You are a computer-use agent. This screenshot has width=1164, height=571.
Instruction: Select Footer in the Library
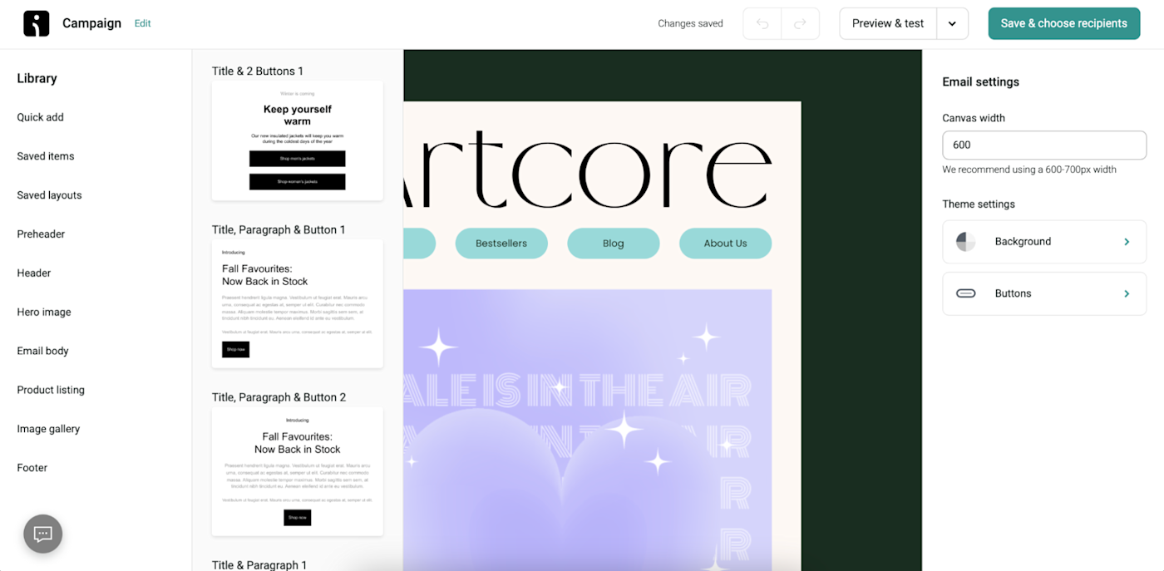[x=32, y=468]
